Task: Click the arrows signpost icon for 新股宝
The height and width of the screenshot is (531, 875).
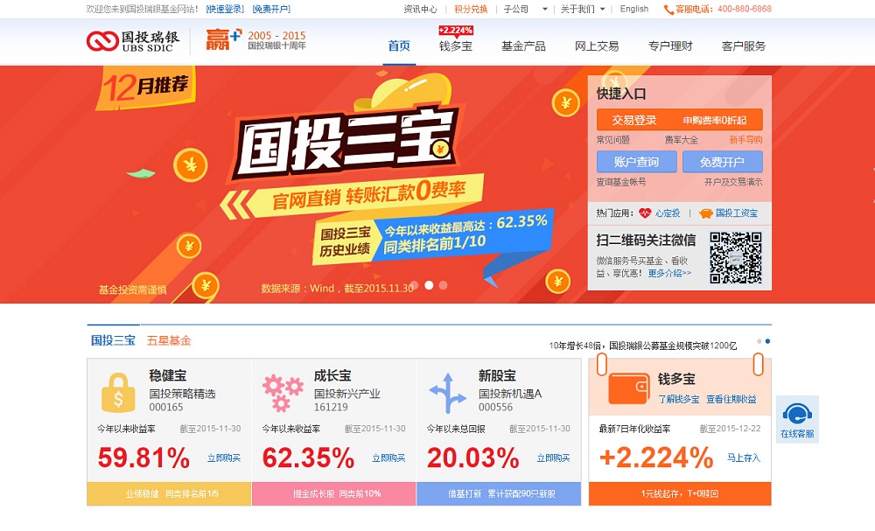Action: 447,394
